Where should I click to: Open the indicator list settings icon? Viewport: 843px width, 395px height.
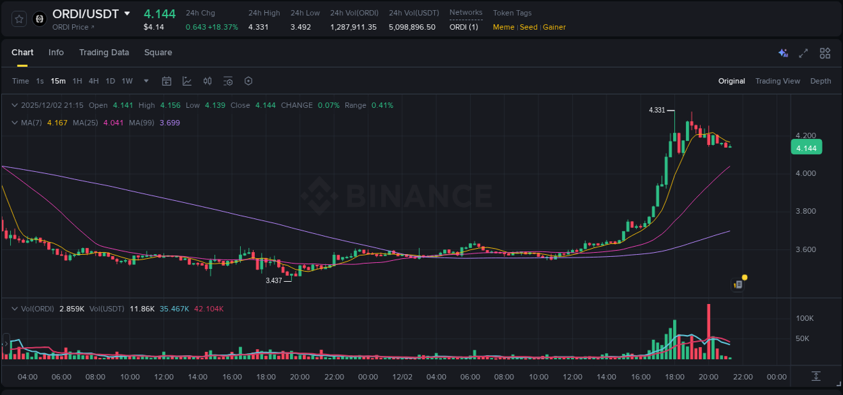pos(227,80)
